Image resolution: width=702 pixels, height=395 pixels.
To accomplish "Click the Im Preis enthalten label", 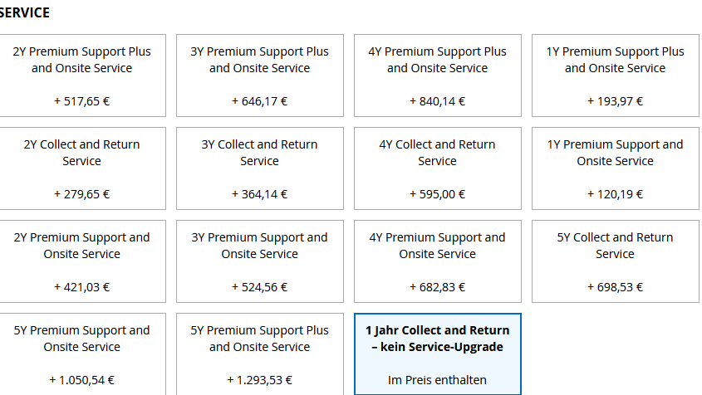I will tap(437, 381).
